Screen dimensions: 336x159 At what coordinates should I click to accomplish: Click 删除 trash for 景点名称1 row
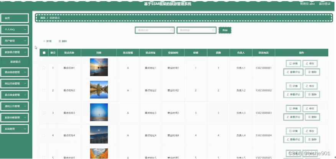tap(312, 72)
